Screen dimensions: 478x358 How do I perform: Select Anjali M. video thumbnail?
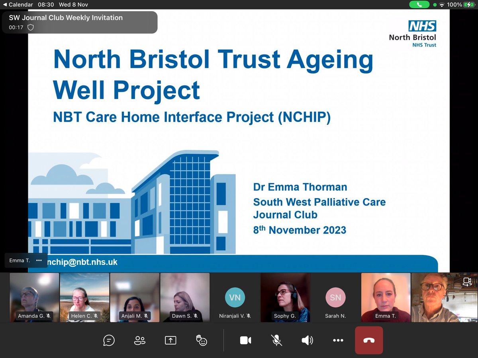(135, 297)
